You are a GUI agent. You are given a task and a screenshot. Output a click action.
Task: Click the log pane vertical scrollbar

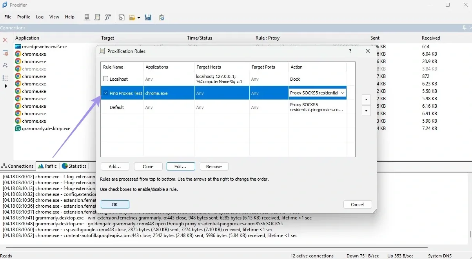pyautogui.click(x=470, y=234)
